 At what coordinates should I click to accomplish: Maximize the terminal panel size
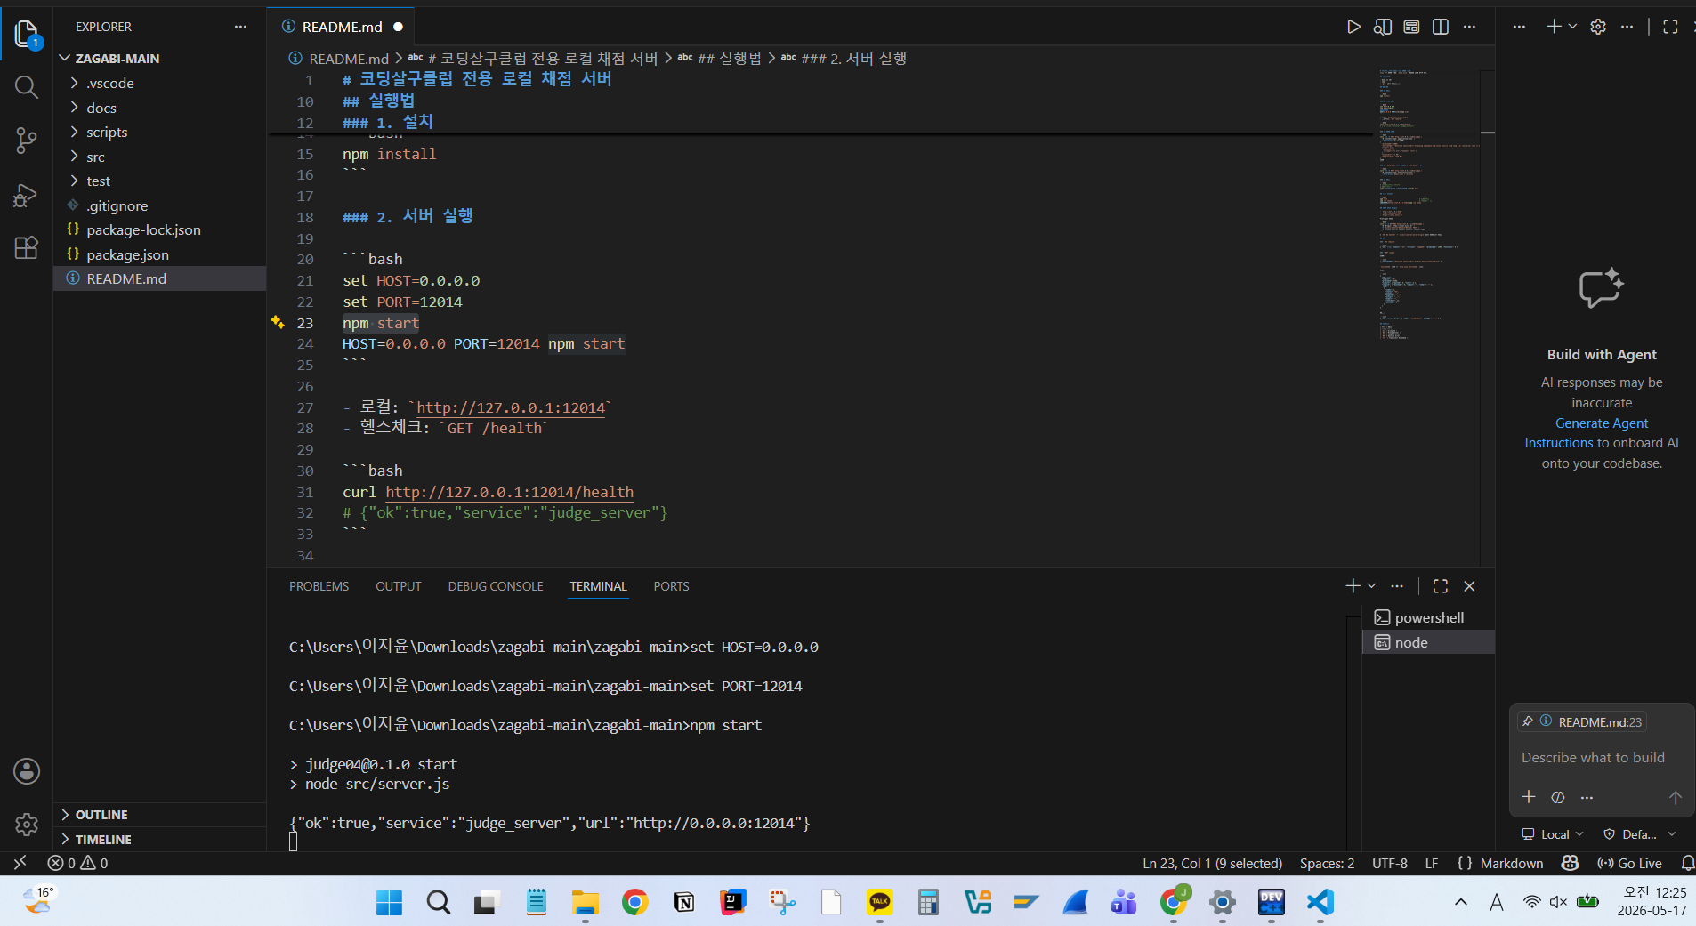1441,586
